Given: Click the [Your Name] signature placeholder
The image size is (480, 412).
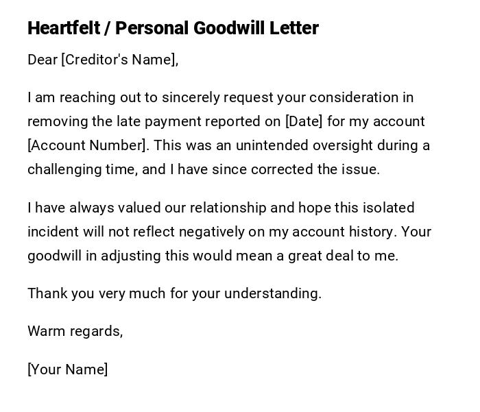Looking at the screenshot, I should tap(68, 369).
